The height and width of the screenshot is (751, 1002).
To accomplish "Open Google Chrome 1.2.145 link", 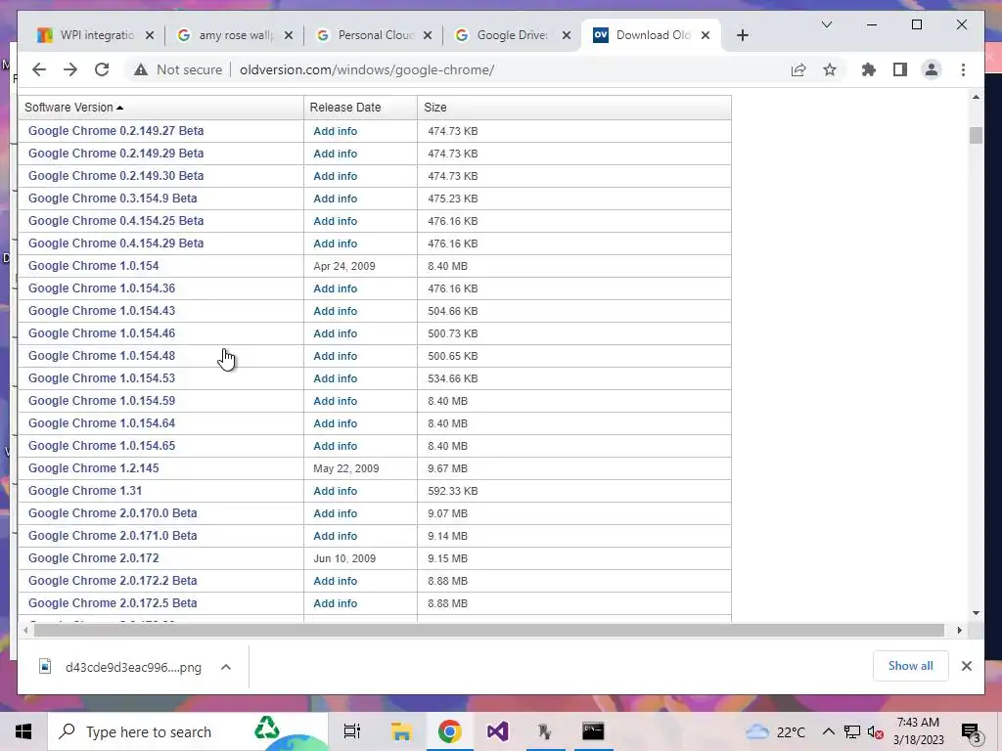I will pyautogui.click(x=93, y=468).
